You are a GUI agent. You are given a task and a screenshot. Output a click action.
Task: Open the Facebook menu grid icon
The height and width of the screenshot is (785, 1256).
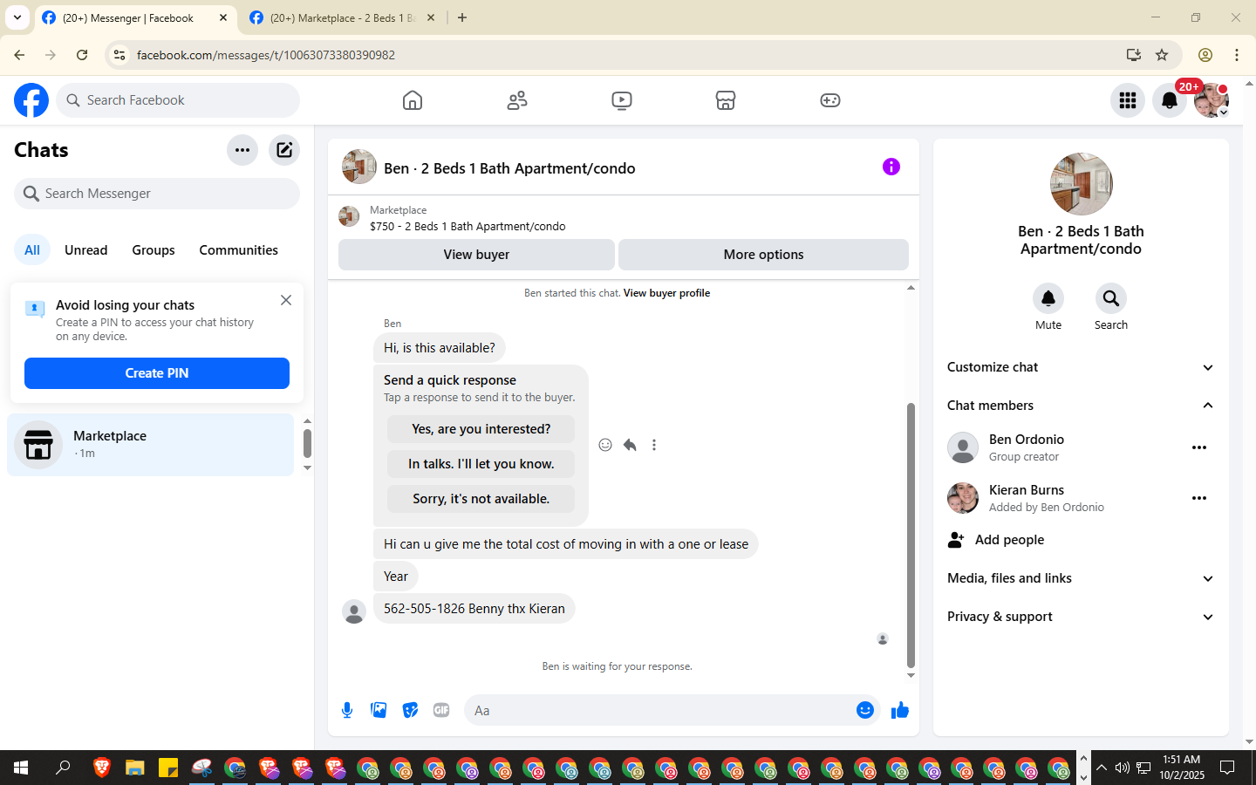click(x=1128, y=100)
